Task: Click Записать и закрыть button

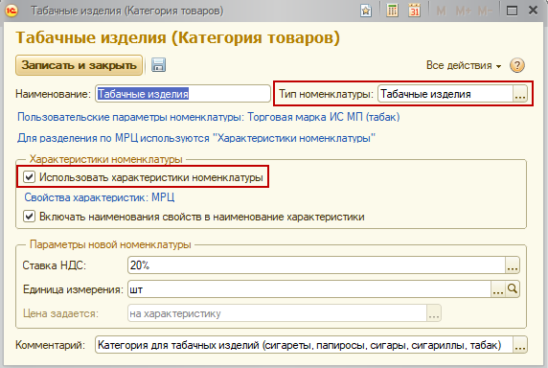Action: [x=79, y=65]
